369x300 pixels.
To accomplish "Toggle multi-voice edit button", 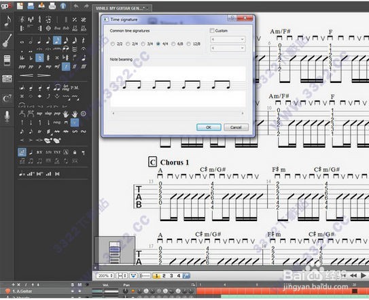I will 186,276.
